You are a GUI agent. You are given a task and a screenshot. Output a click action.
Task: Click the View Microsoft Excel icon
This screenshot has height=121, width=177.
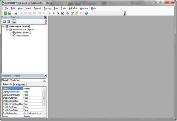(x=5, y=13)
